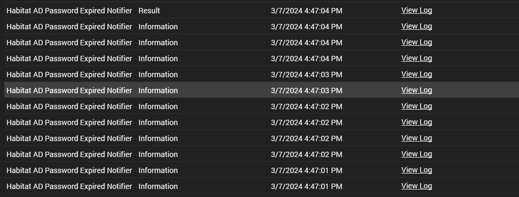Open View Log for the first 4:47:02 PM row
Image resolution: width=519 pixels, height=197 pixels.
coord(416,106)
